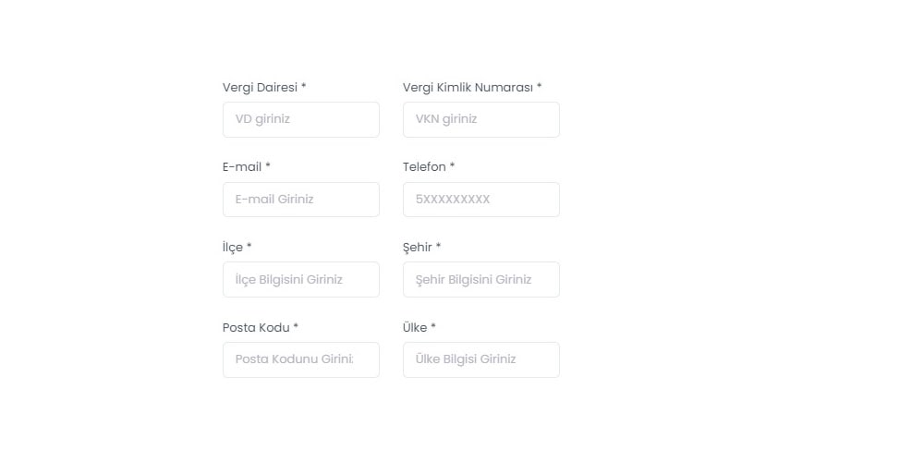This screenshot has height=462, width=924.
Task: Select the E-mail Giriniz input field
Action: click(301, 200)
